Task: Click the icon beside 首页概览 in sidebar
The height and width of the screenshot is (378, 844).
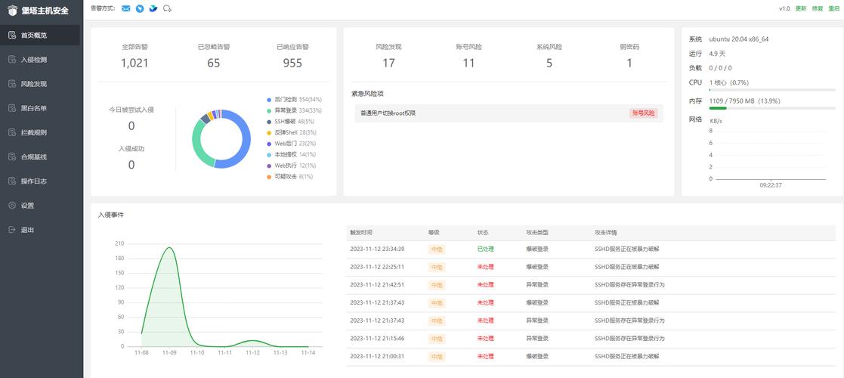Action: pos(12,35)
